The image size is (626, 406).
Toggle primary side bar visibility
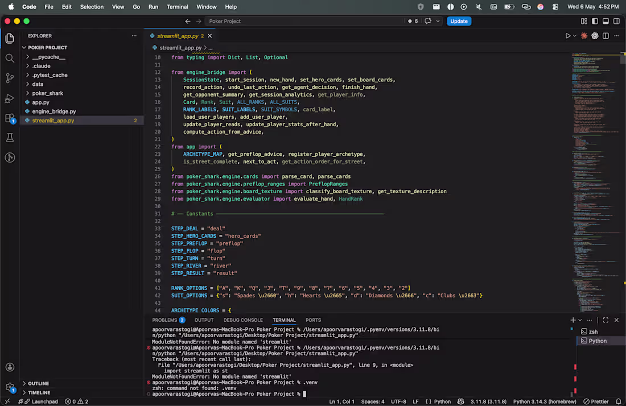[595, 21]
